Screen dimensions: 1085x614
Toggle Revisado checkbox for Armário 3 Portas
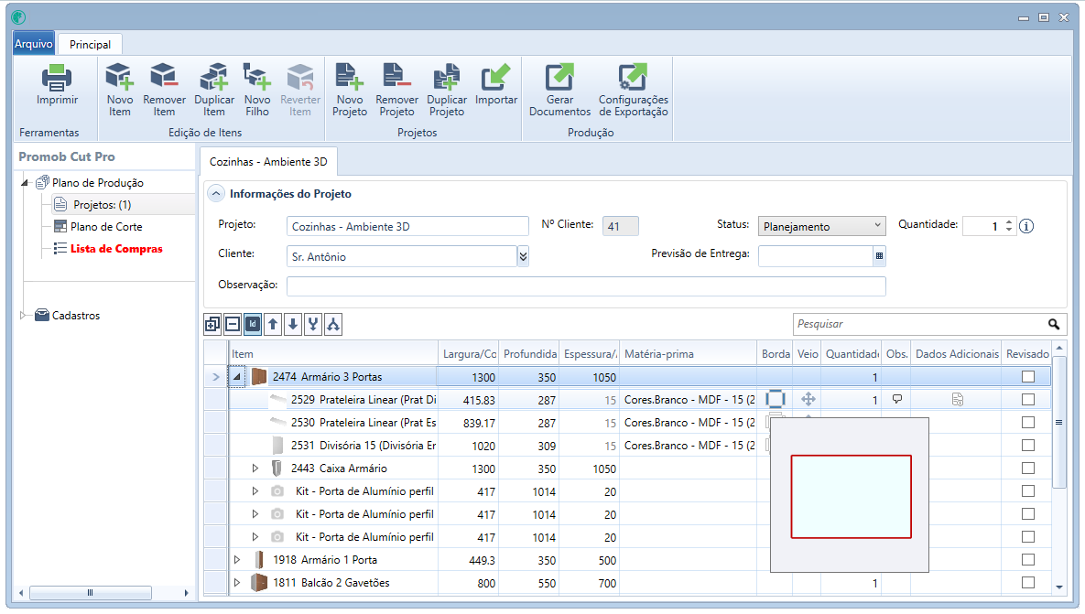click(1028, 377)
